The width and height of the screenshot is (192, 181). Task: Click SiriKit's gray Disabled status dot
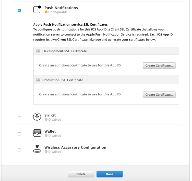[x=46, y=119]
